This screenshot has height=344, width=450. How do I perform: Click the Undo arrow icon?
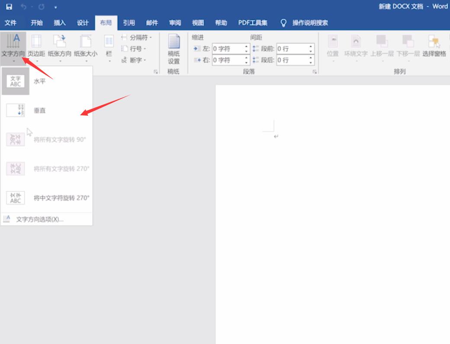pos(23,6)
